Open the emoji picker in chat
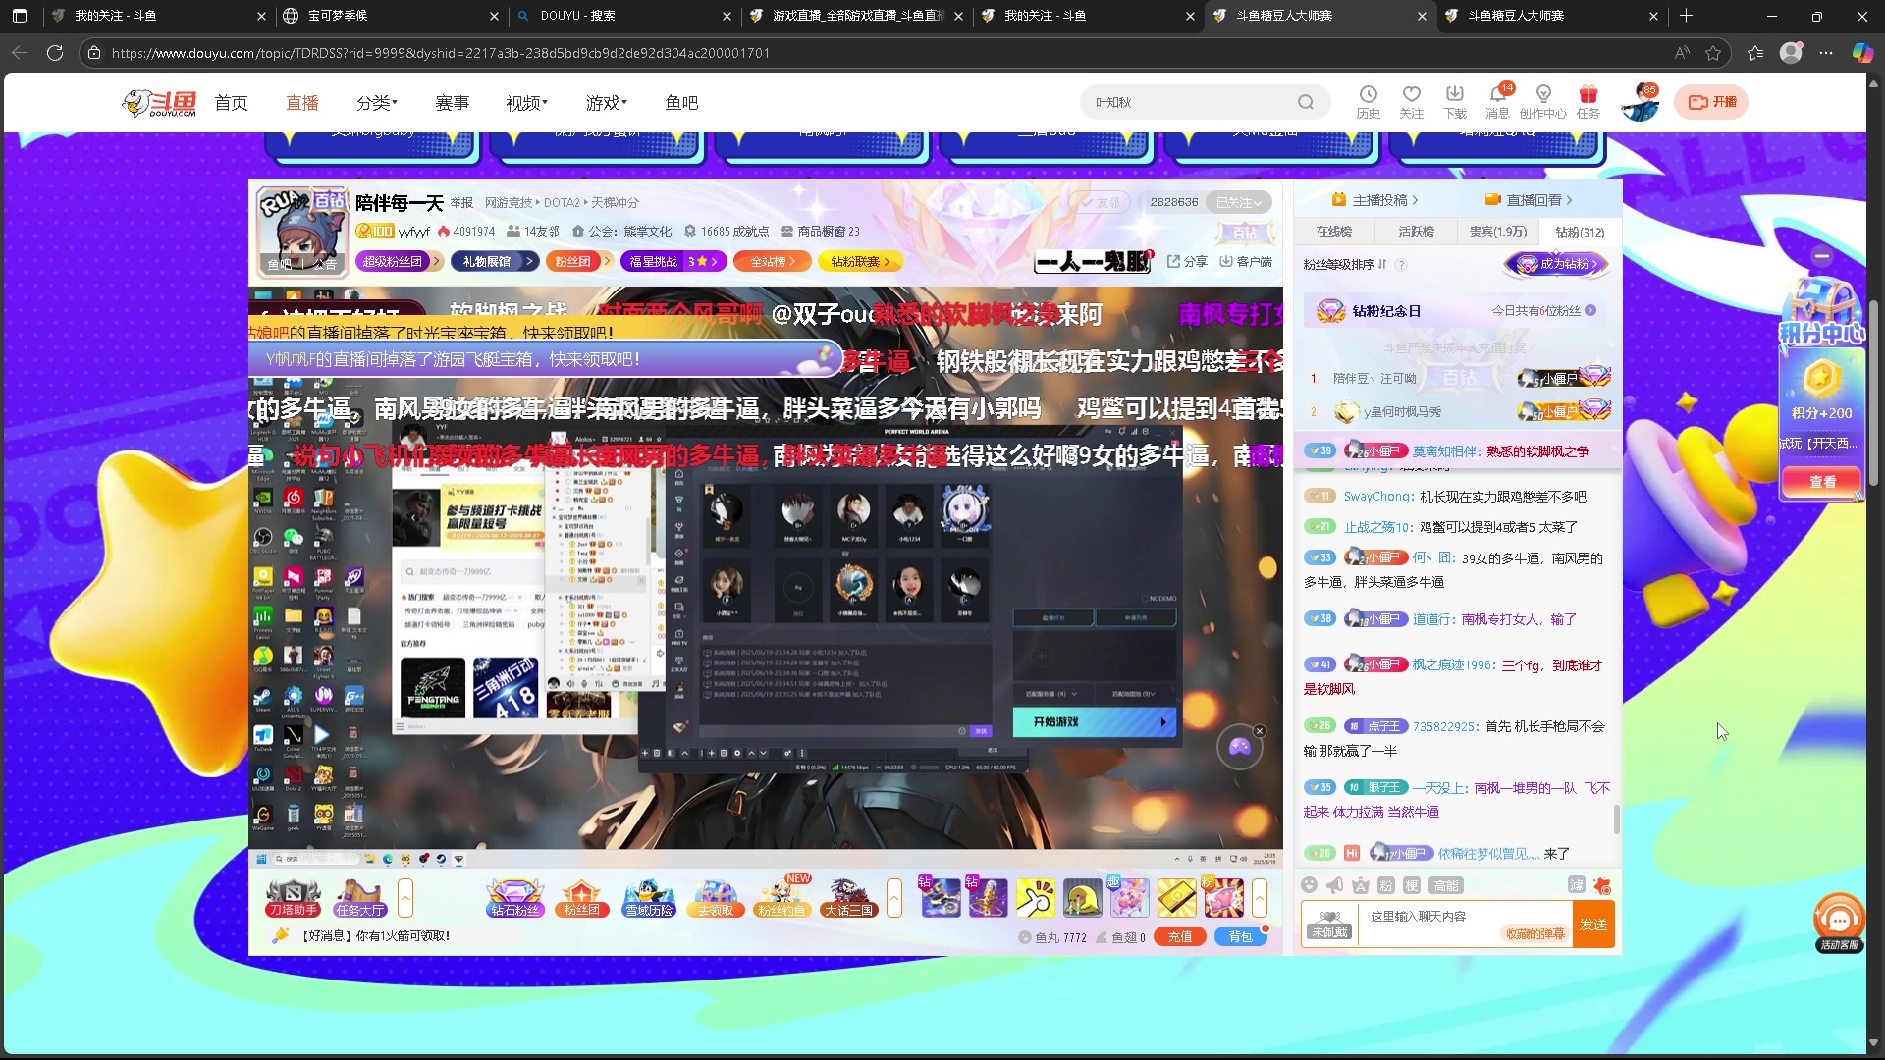The height and width of the screenshot is (1060, 1885). [1309, 885]
